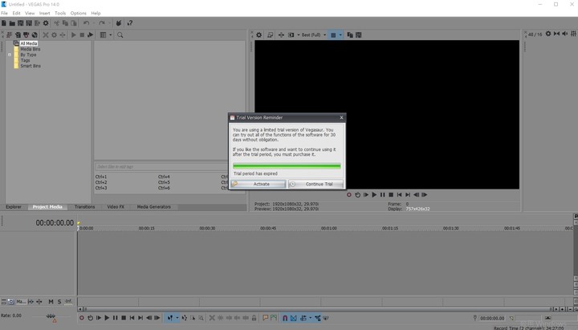This screenshot has width=578, height=330.
Task: Open the Overlays dropdown arrow in preview toolbar
Action: (x=340, y=35)
